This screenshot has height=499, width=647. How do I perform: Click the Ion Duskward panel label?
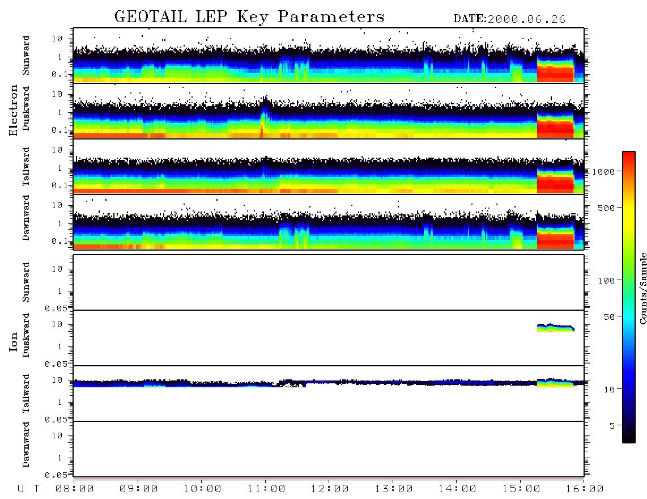(26, 336)
